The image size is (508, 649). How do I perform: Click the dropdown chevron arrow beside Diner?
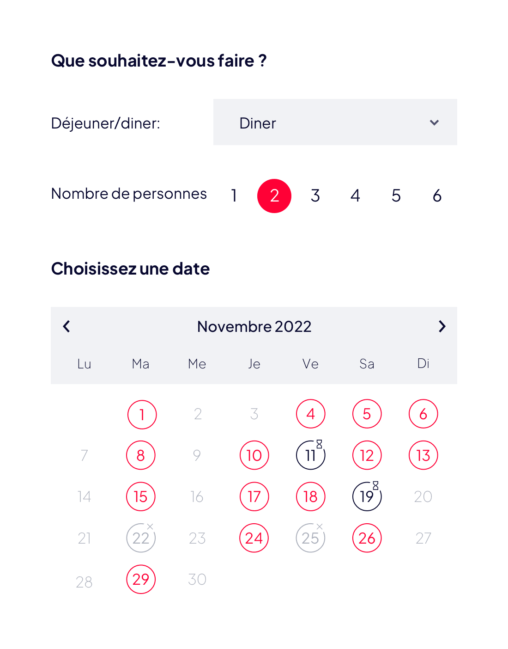(x=434, y=122)
